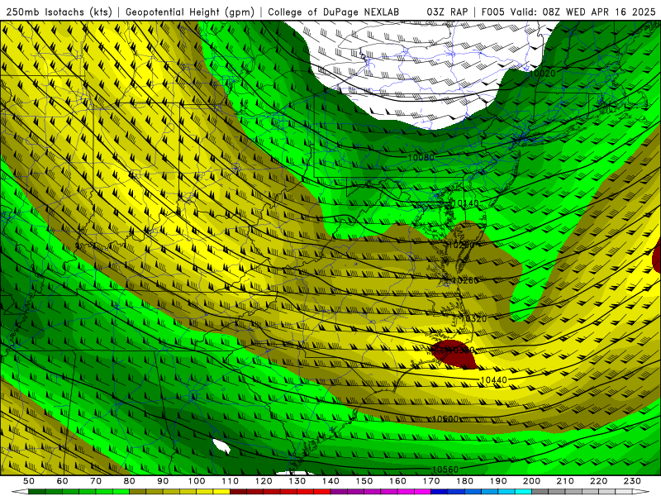Click the 230 legend value
The height and width of the screenshot is (496, 661).
click(632, 481)
